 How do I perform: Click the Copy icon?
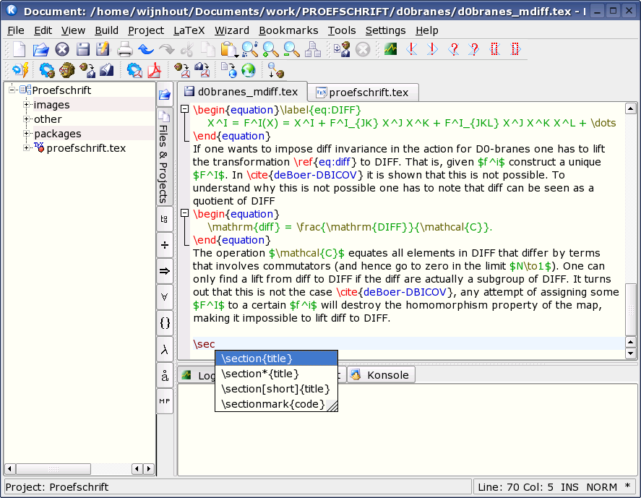208,49
